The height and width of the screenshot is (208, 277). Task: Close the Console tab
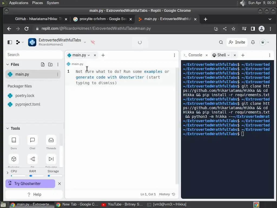click(206, 55)
